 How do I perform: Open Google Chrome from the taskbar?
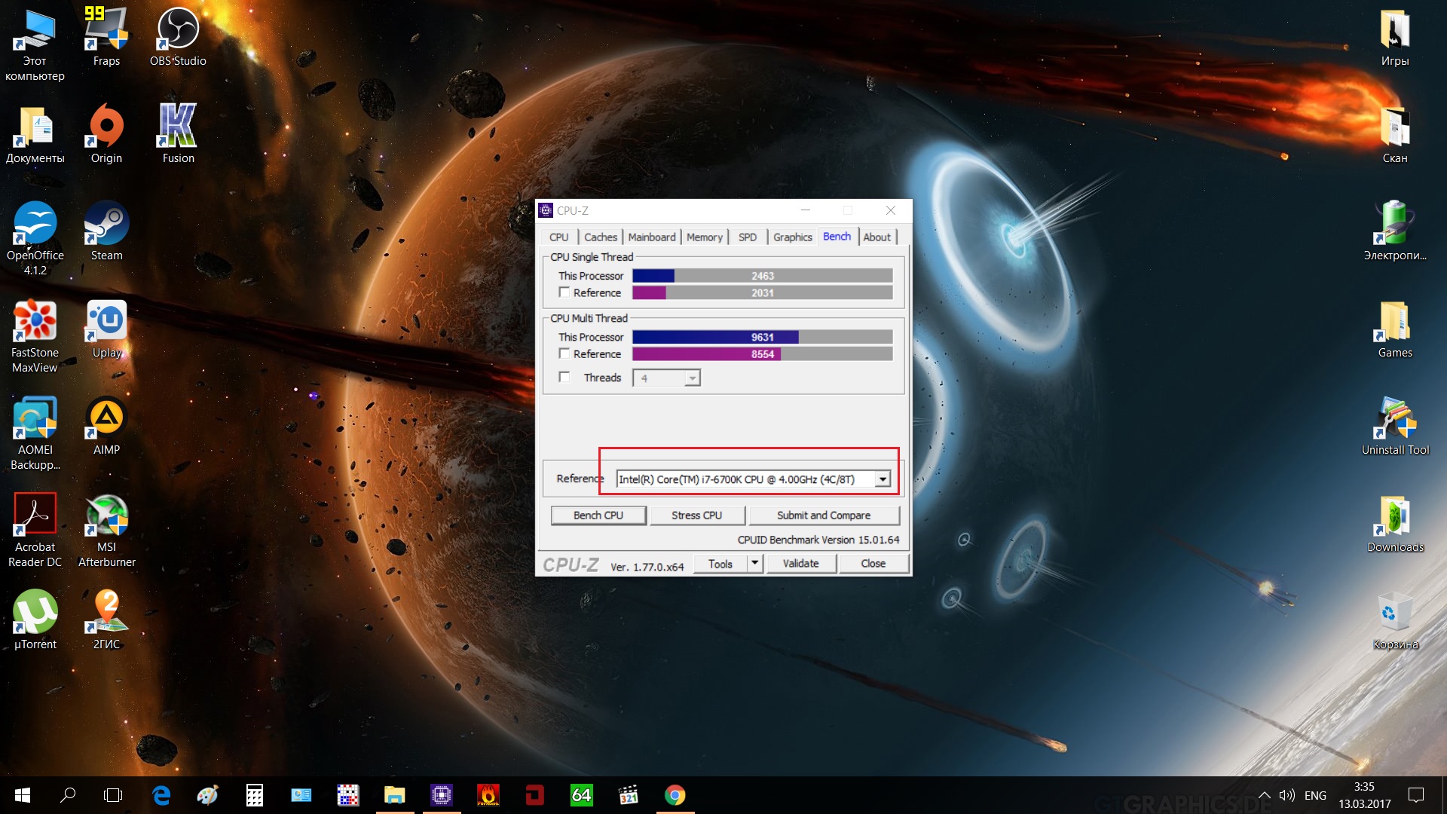click(675, 795)
